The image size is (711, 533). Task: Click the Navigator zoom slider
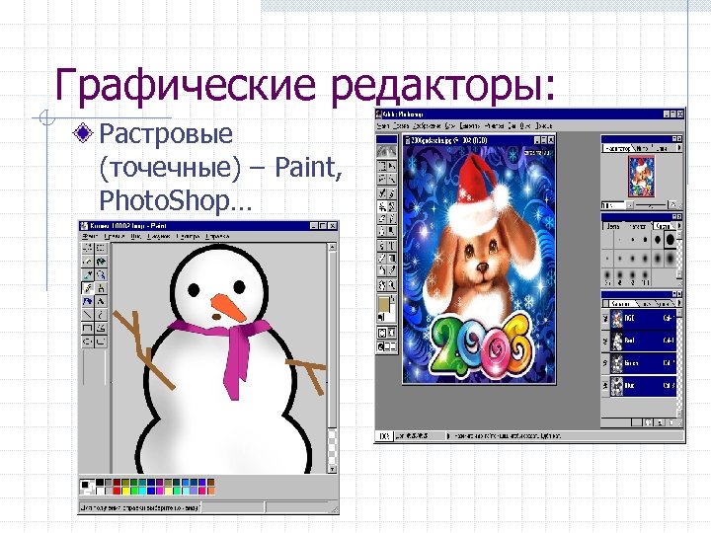pos(651,205)
